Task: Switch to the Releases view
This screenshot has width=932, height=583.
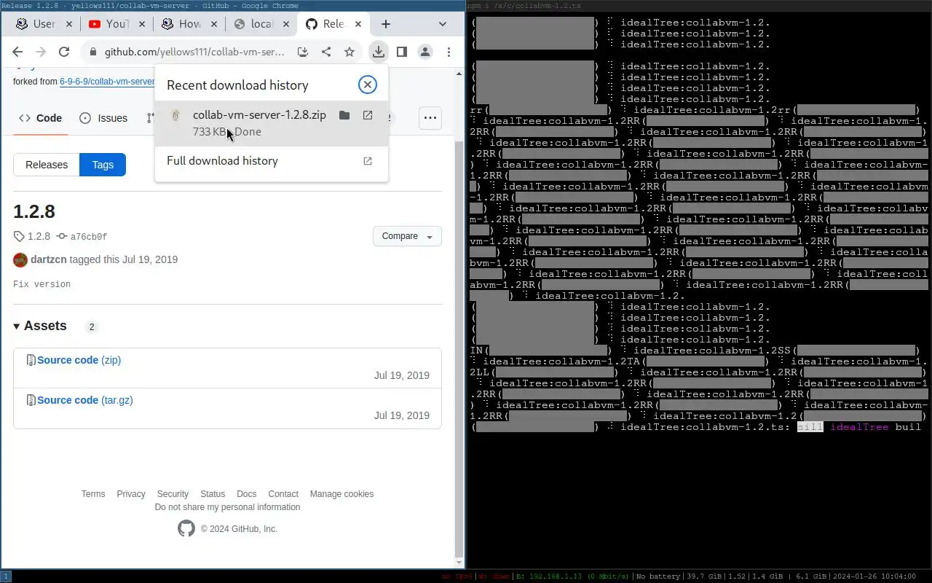Action: [47, 165]
